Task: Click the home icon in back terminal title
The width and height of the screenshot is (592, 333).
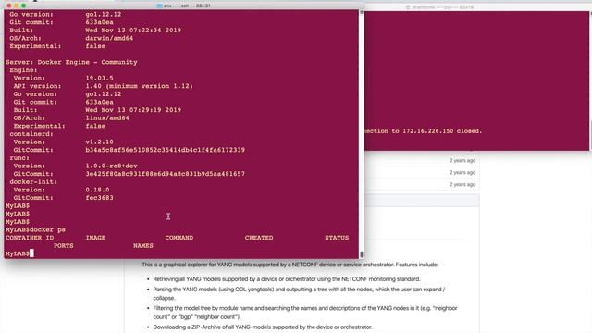Action: click(408, 7)
